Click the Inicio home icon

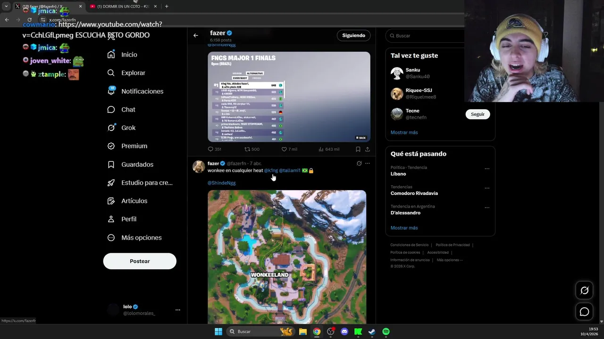click(x=111, y=55)
